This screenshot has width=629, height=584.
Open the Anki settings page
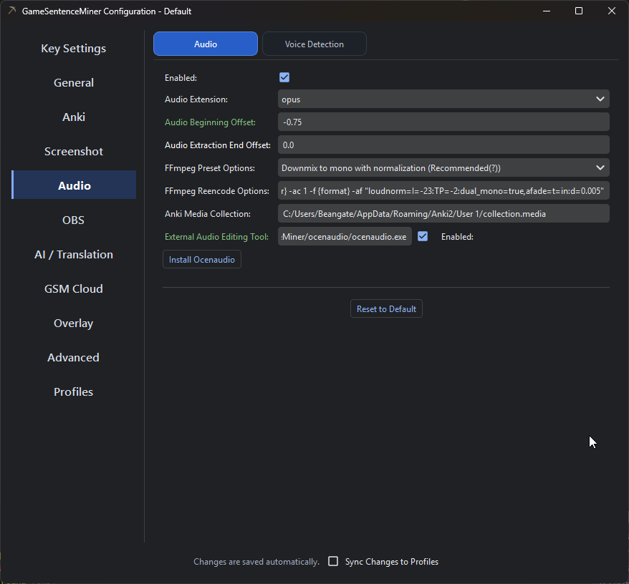click(73, 117)
